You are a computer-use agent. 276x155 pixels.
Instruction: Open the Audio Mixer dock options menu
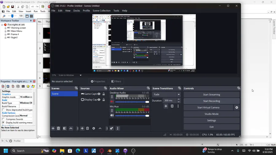pyautogui.click(x=118, y=128)
